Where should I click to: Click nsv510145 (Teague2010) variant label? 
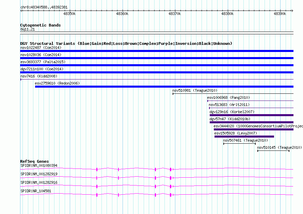tap(280, 147)
